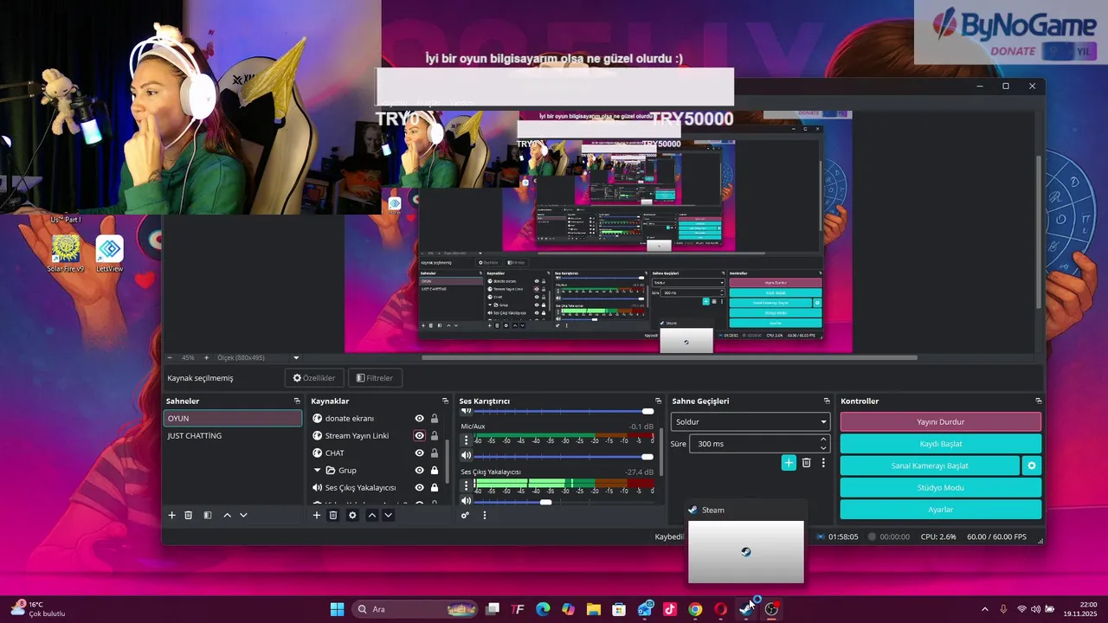The width and height of the screenshot is (1108, 623).
Task: Delete scene using trash icon in Sahneler
Action: point(188,515)
